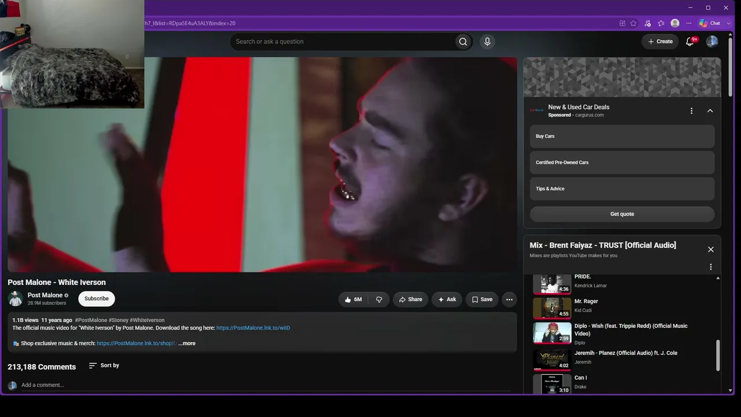The height and width of the screenshot is (417, 741).
Task: Maximize the browser window
Action: (708, 8)
